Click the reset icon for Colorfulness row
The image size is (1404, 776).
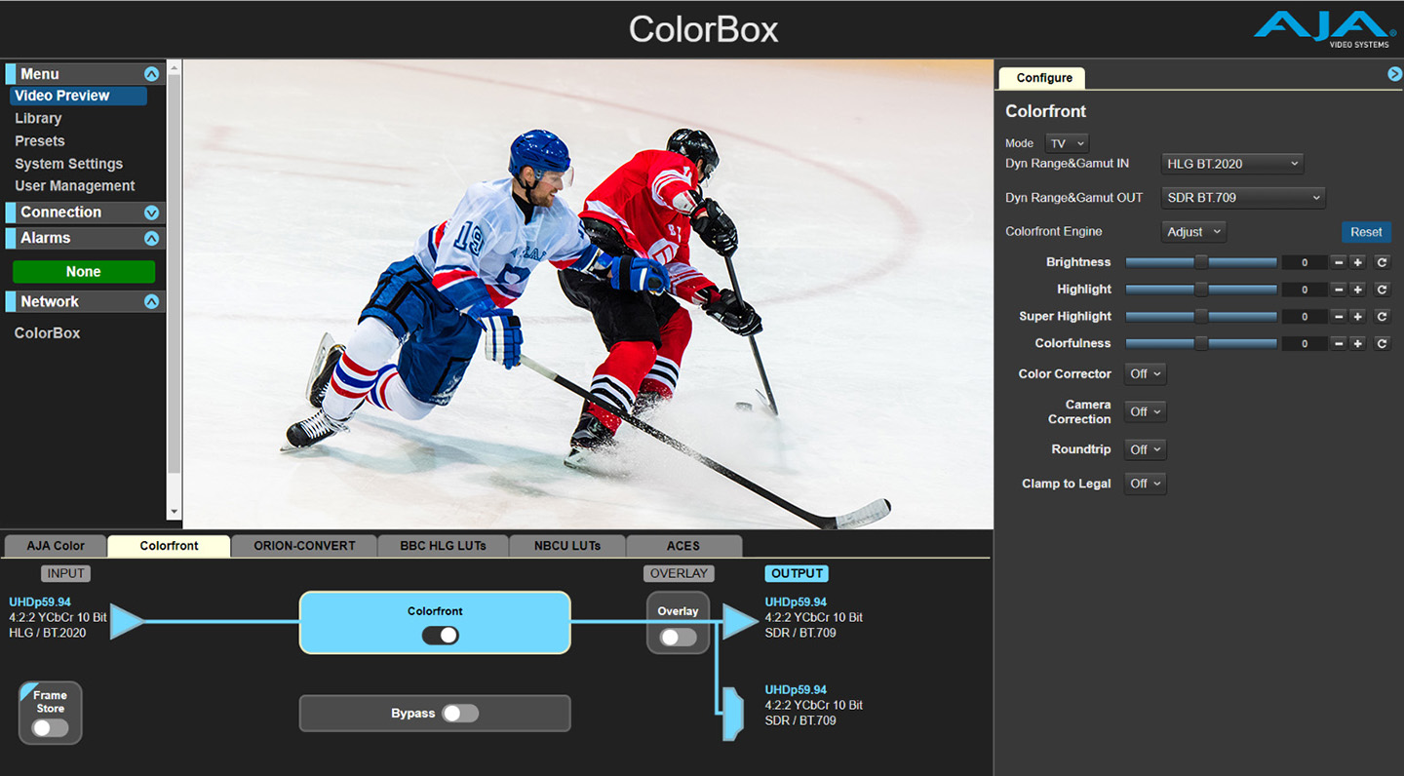pyautogui.click(x=1382, y=344)
